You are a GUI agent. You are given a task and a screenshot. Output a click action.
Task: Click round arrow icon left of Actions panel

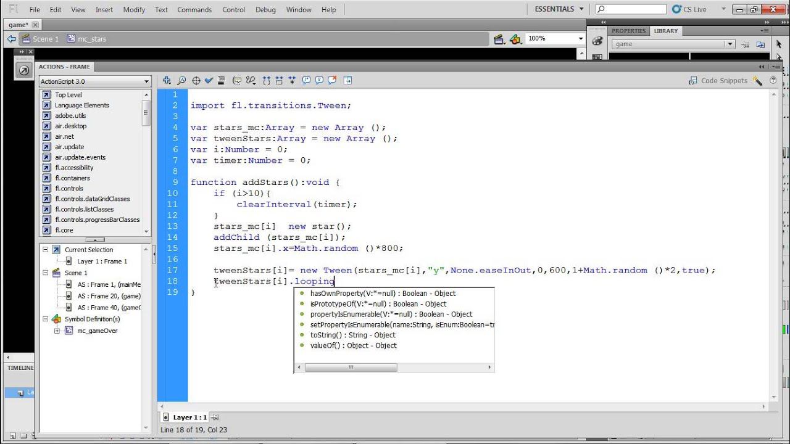24,70
